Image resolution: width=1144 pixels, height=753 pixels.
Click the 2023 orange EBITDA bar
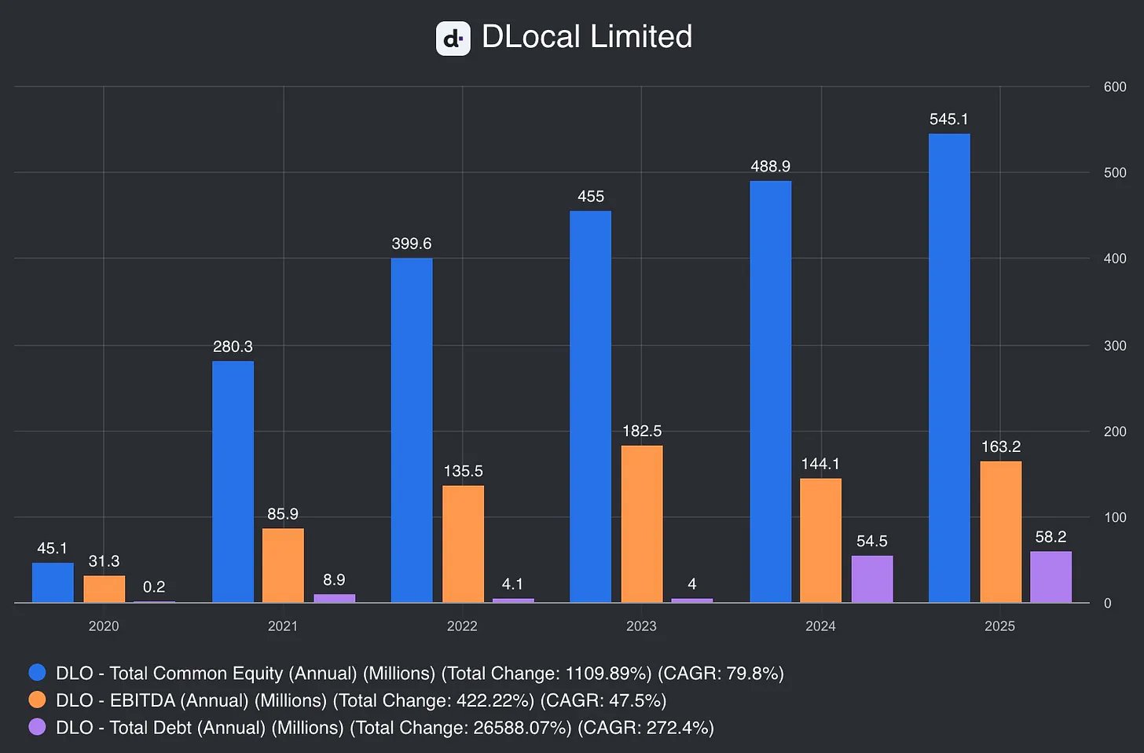point(642,524)
